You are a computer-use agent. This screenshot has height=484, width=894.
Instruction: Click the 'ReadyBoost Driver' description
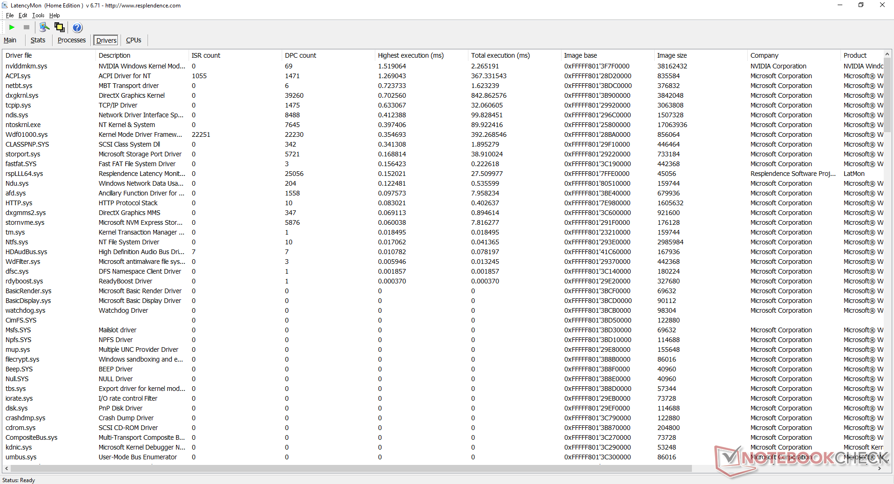click(x=125, y=281)
